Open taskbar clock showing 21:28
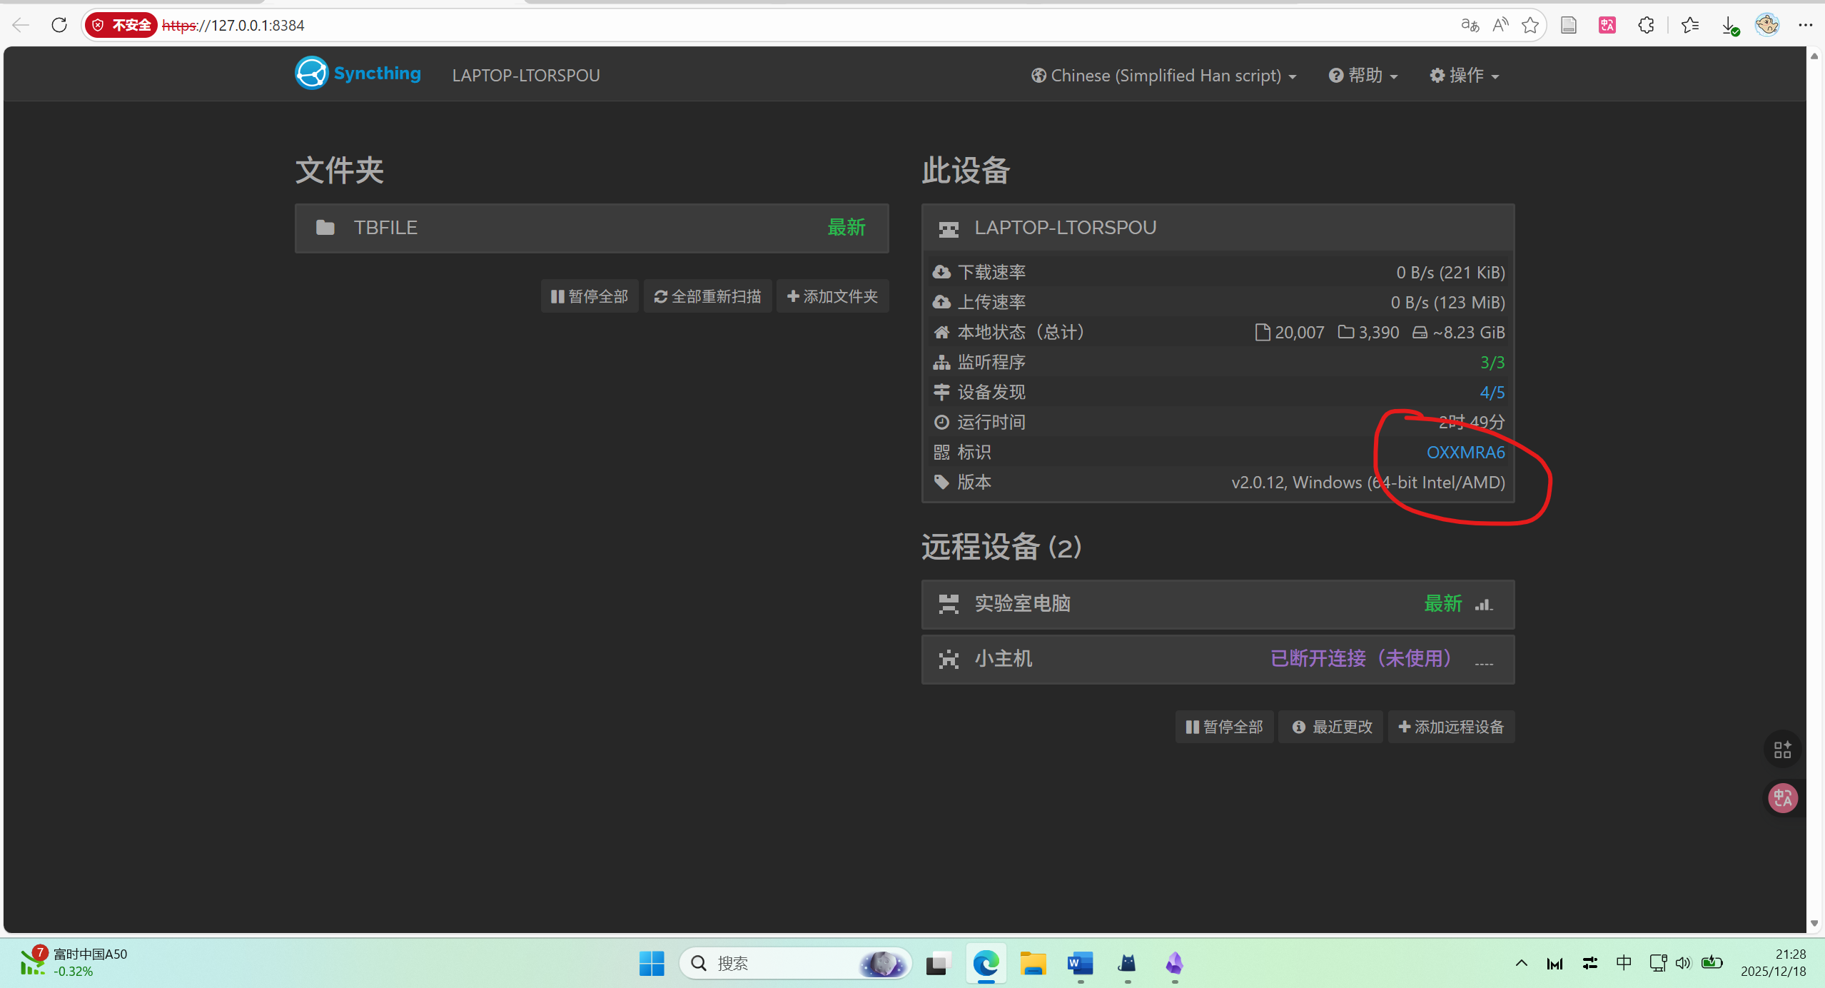 click(1774, 962)
